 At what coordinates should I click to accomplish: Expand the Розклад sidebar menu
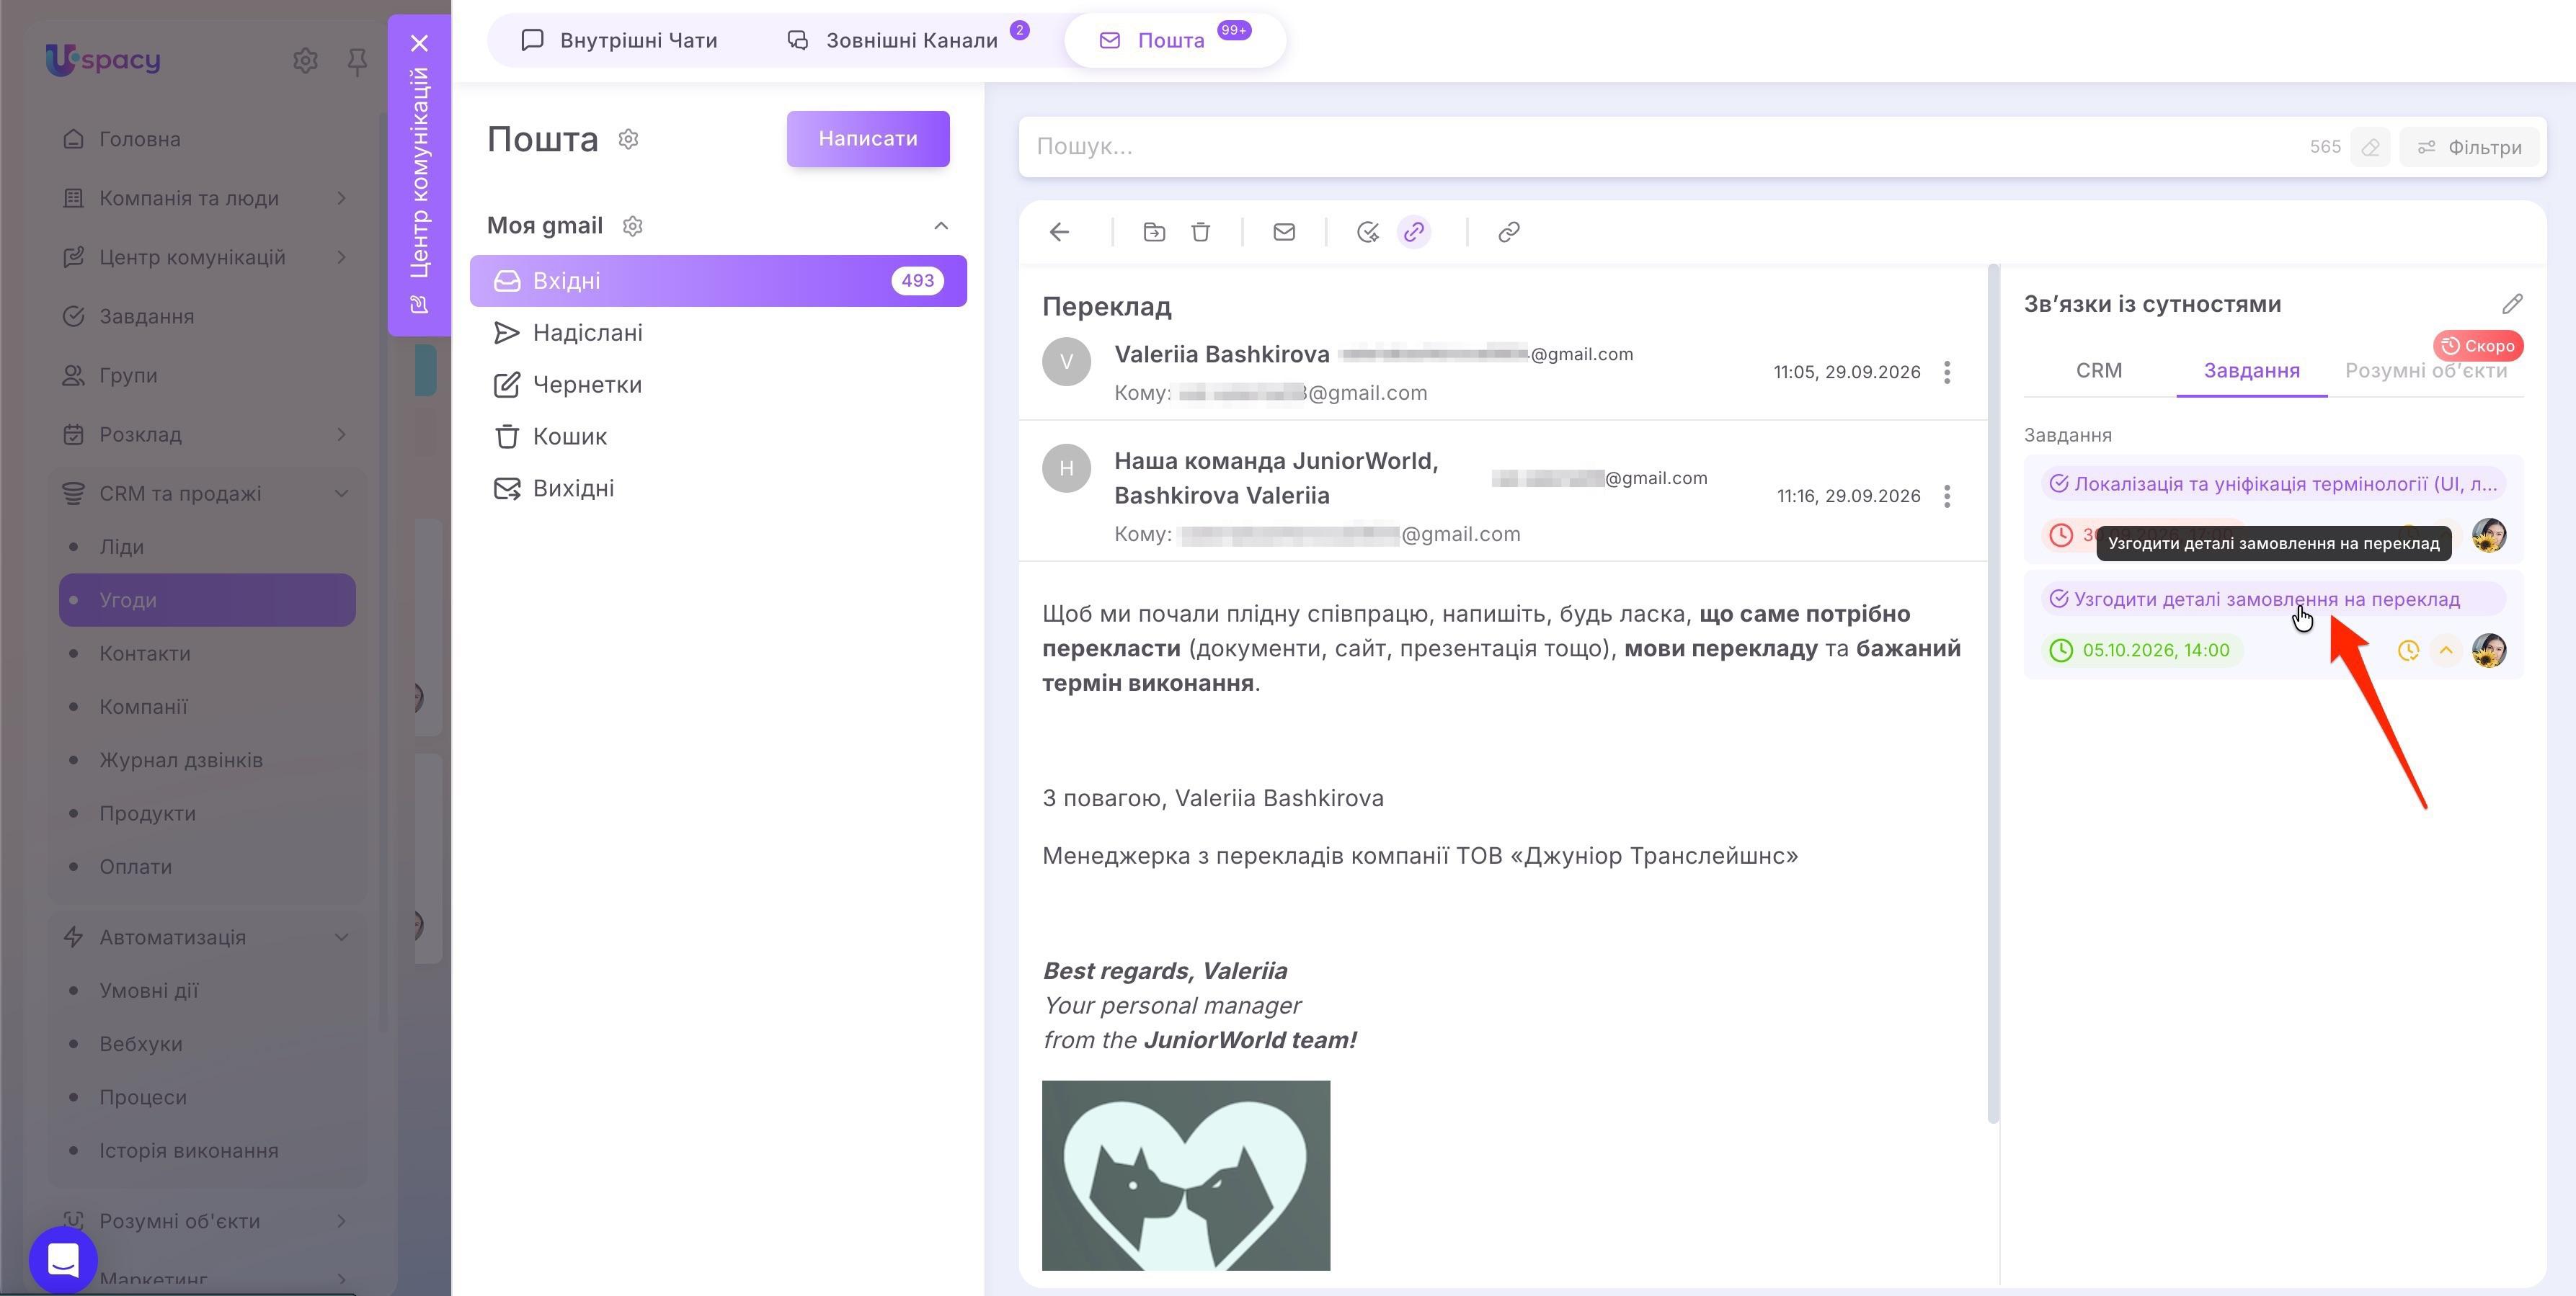(x=342, y=434)
